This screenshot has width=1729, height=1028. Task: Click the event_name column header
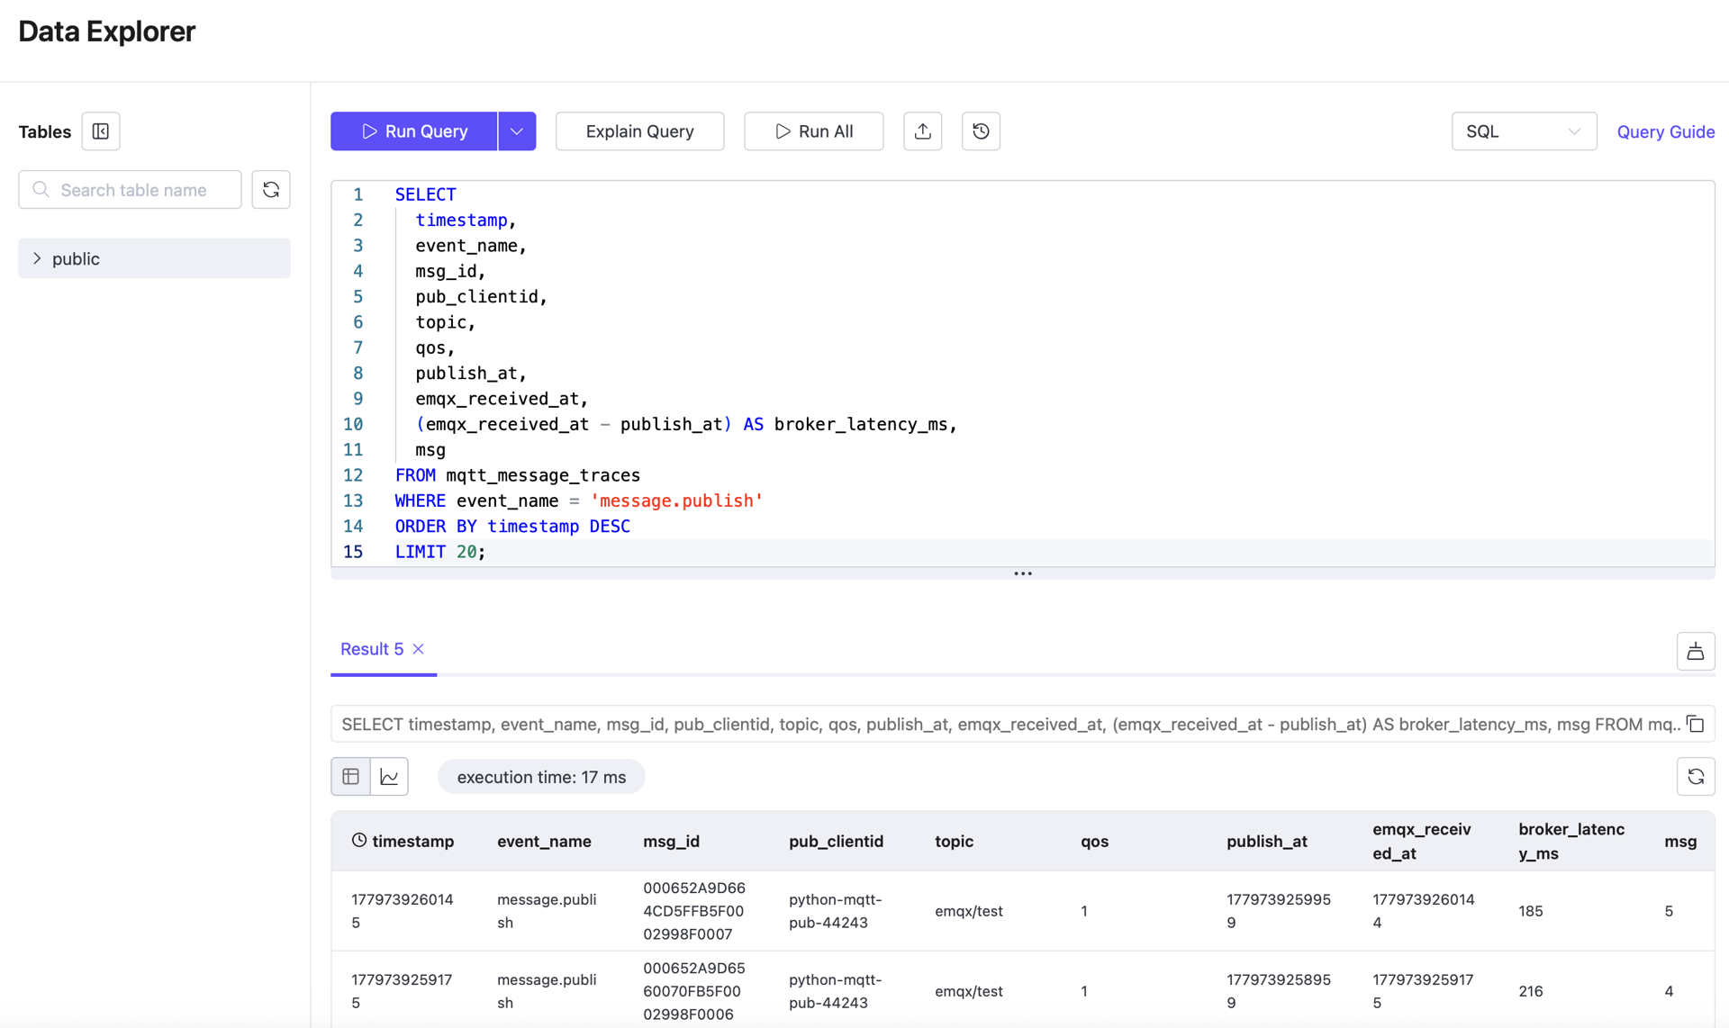[x=544, y=841]
